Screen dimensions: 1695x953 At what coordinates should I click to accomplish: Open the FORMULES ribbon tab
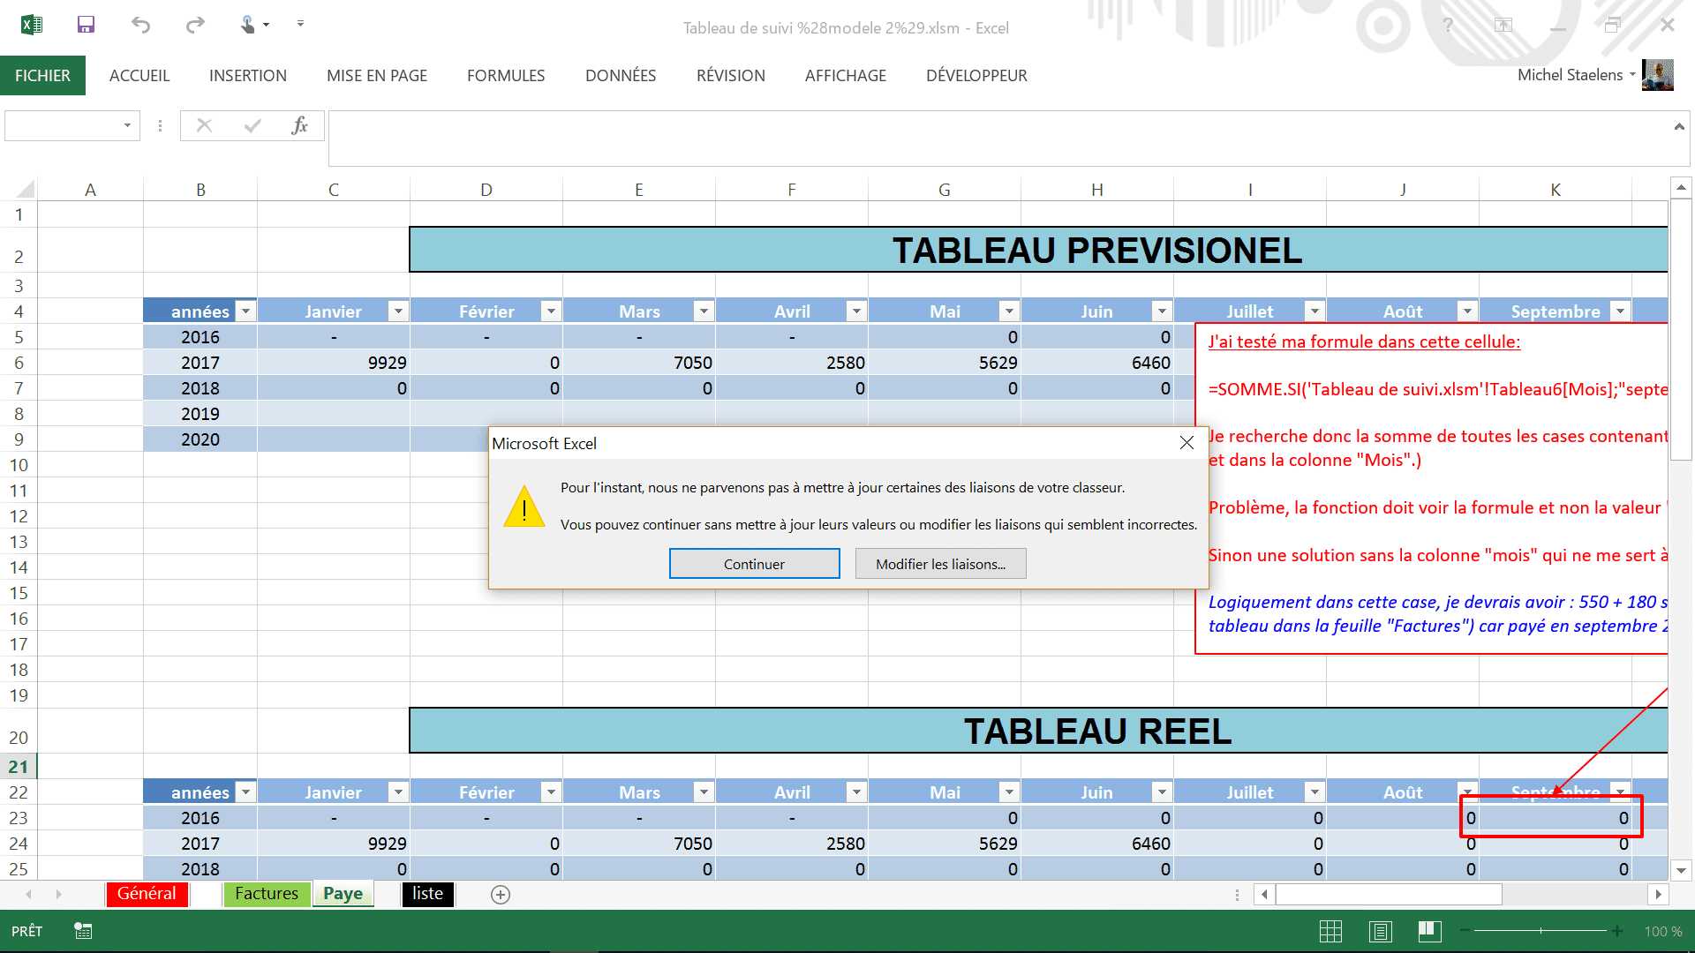click(506, 76)
